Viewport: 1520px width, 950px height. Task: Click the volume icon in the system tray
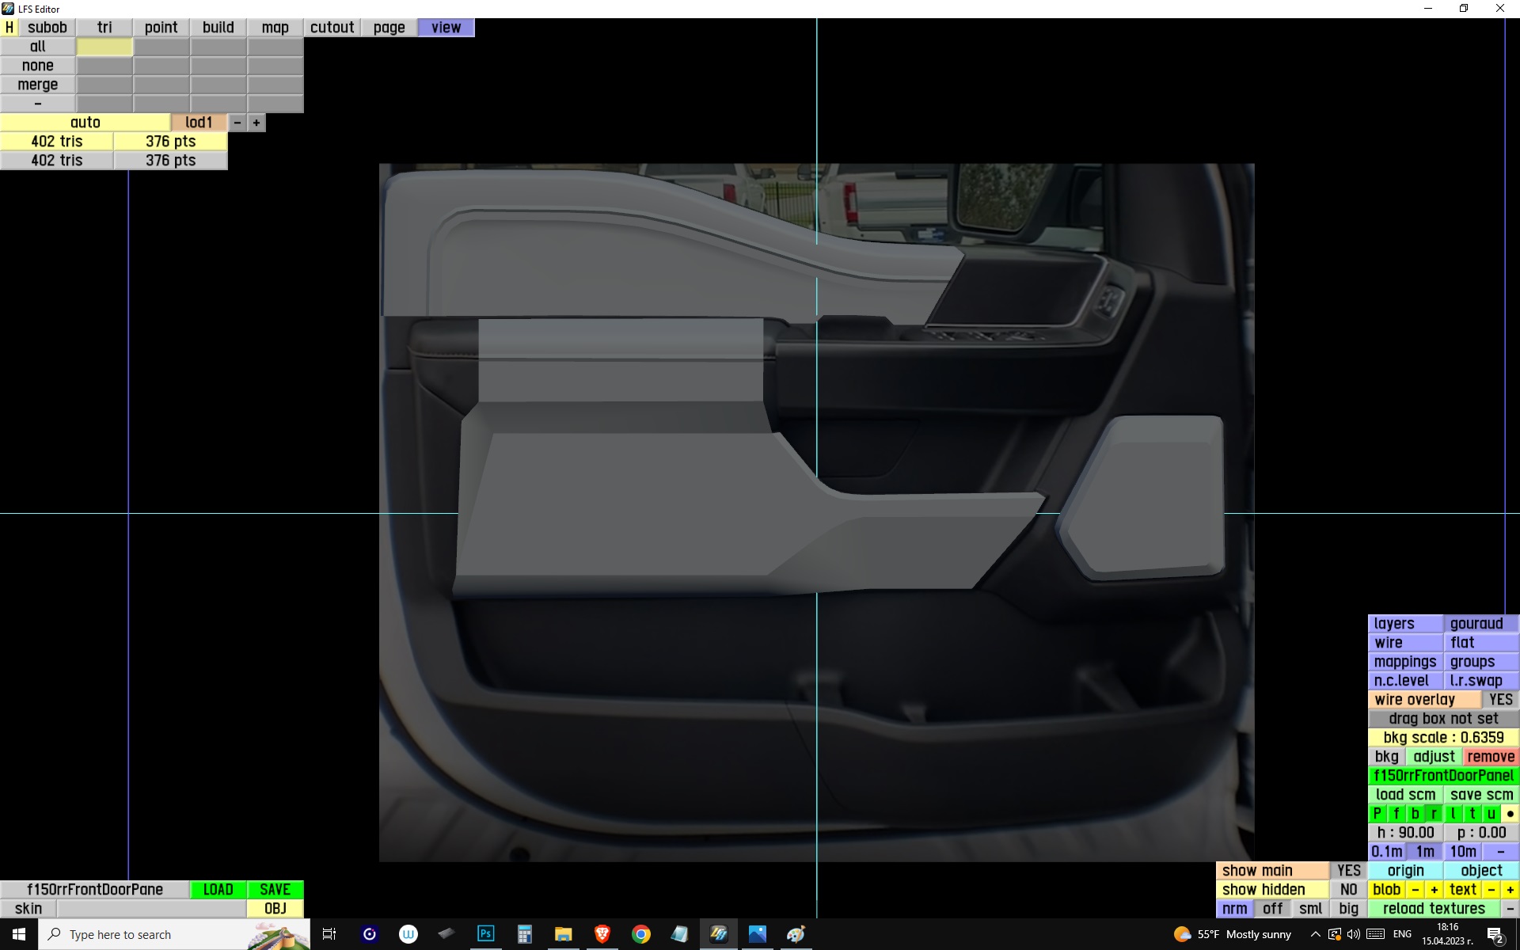pyautogui.click(x=1353, y=934)
